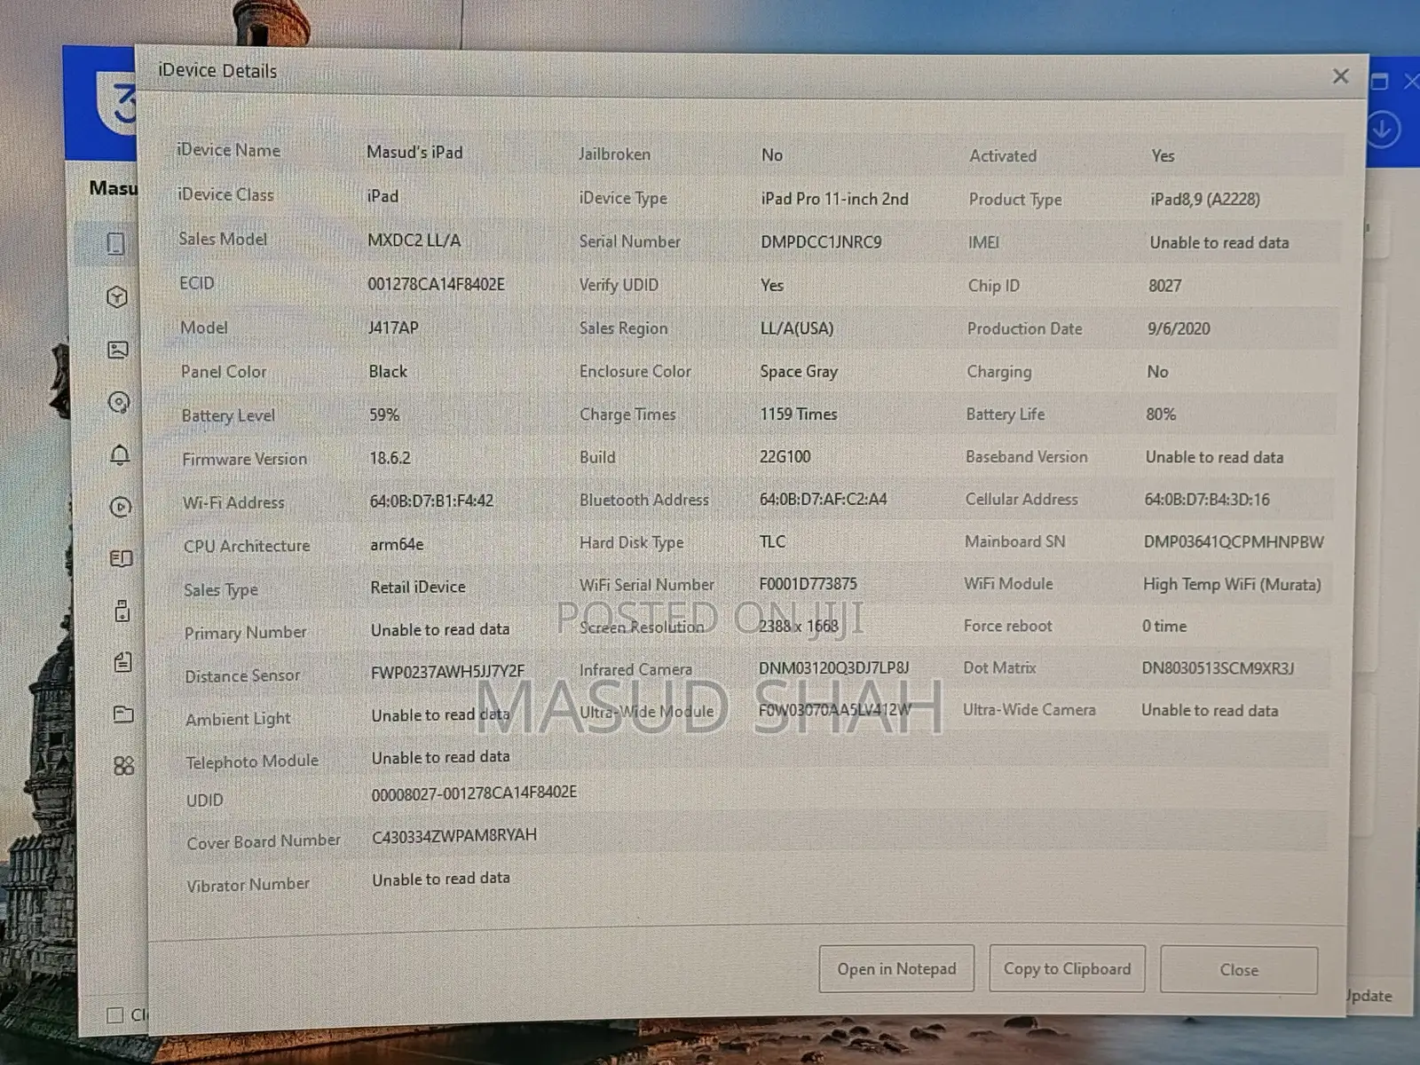The height and width of the screenshot is (1065, 1420).
Task: Open the Data document icon in sidebar
Action: (x=122, y=662)
